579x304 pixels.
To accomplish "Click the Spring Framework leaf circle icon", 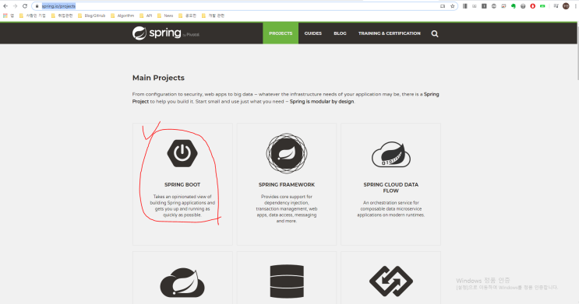I will point(287,153).
